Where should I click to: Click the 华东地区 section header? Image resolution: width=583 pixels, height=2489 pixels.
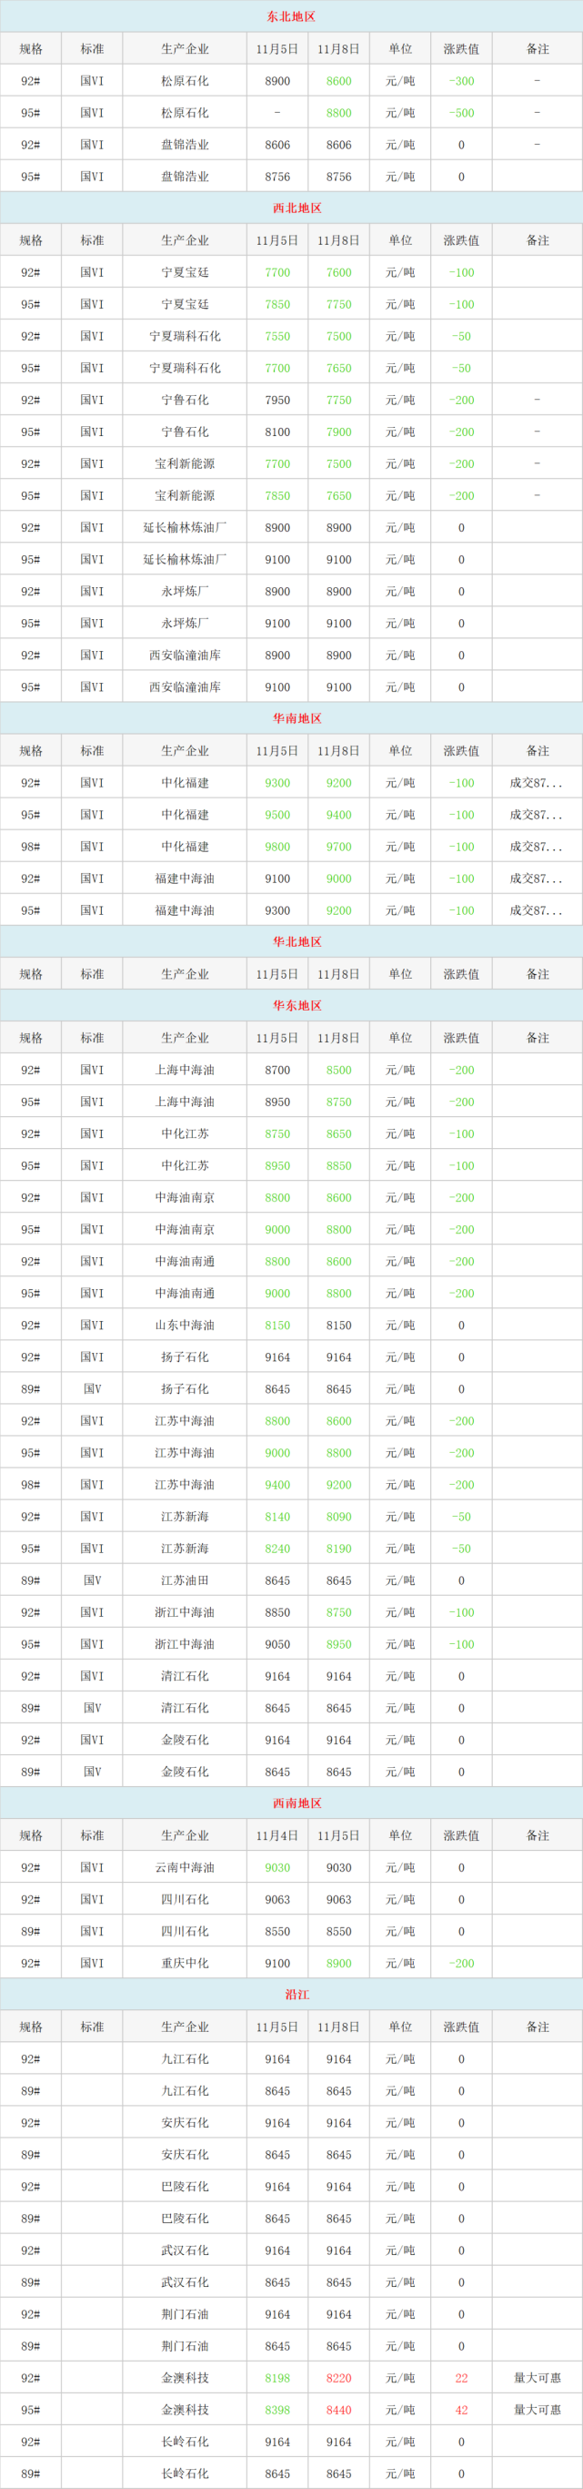pos(297,1005)
